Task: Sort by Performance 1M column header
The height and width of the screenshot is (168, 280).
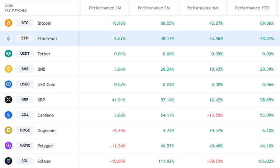Action: (x=104, y=8)
